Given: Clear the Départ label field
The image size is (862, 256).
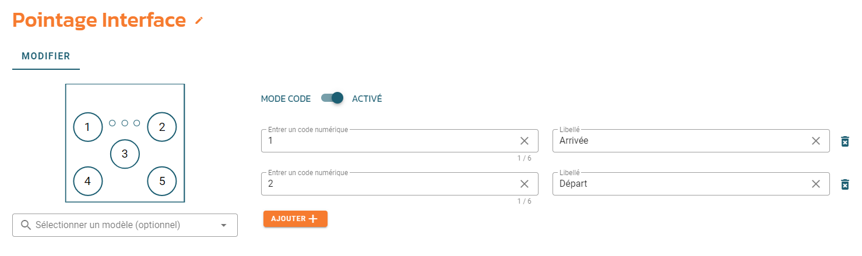Looking at the screenshot, I should [x=816, y=184].
